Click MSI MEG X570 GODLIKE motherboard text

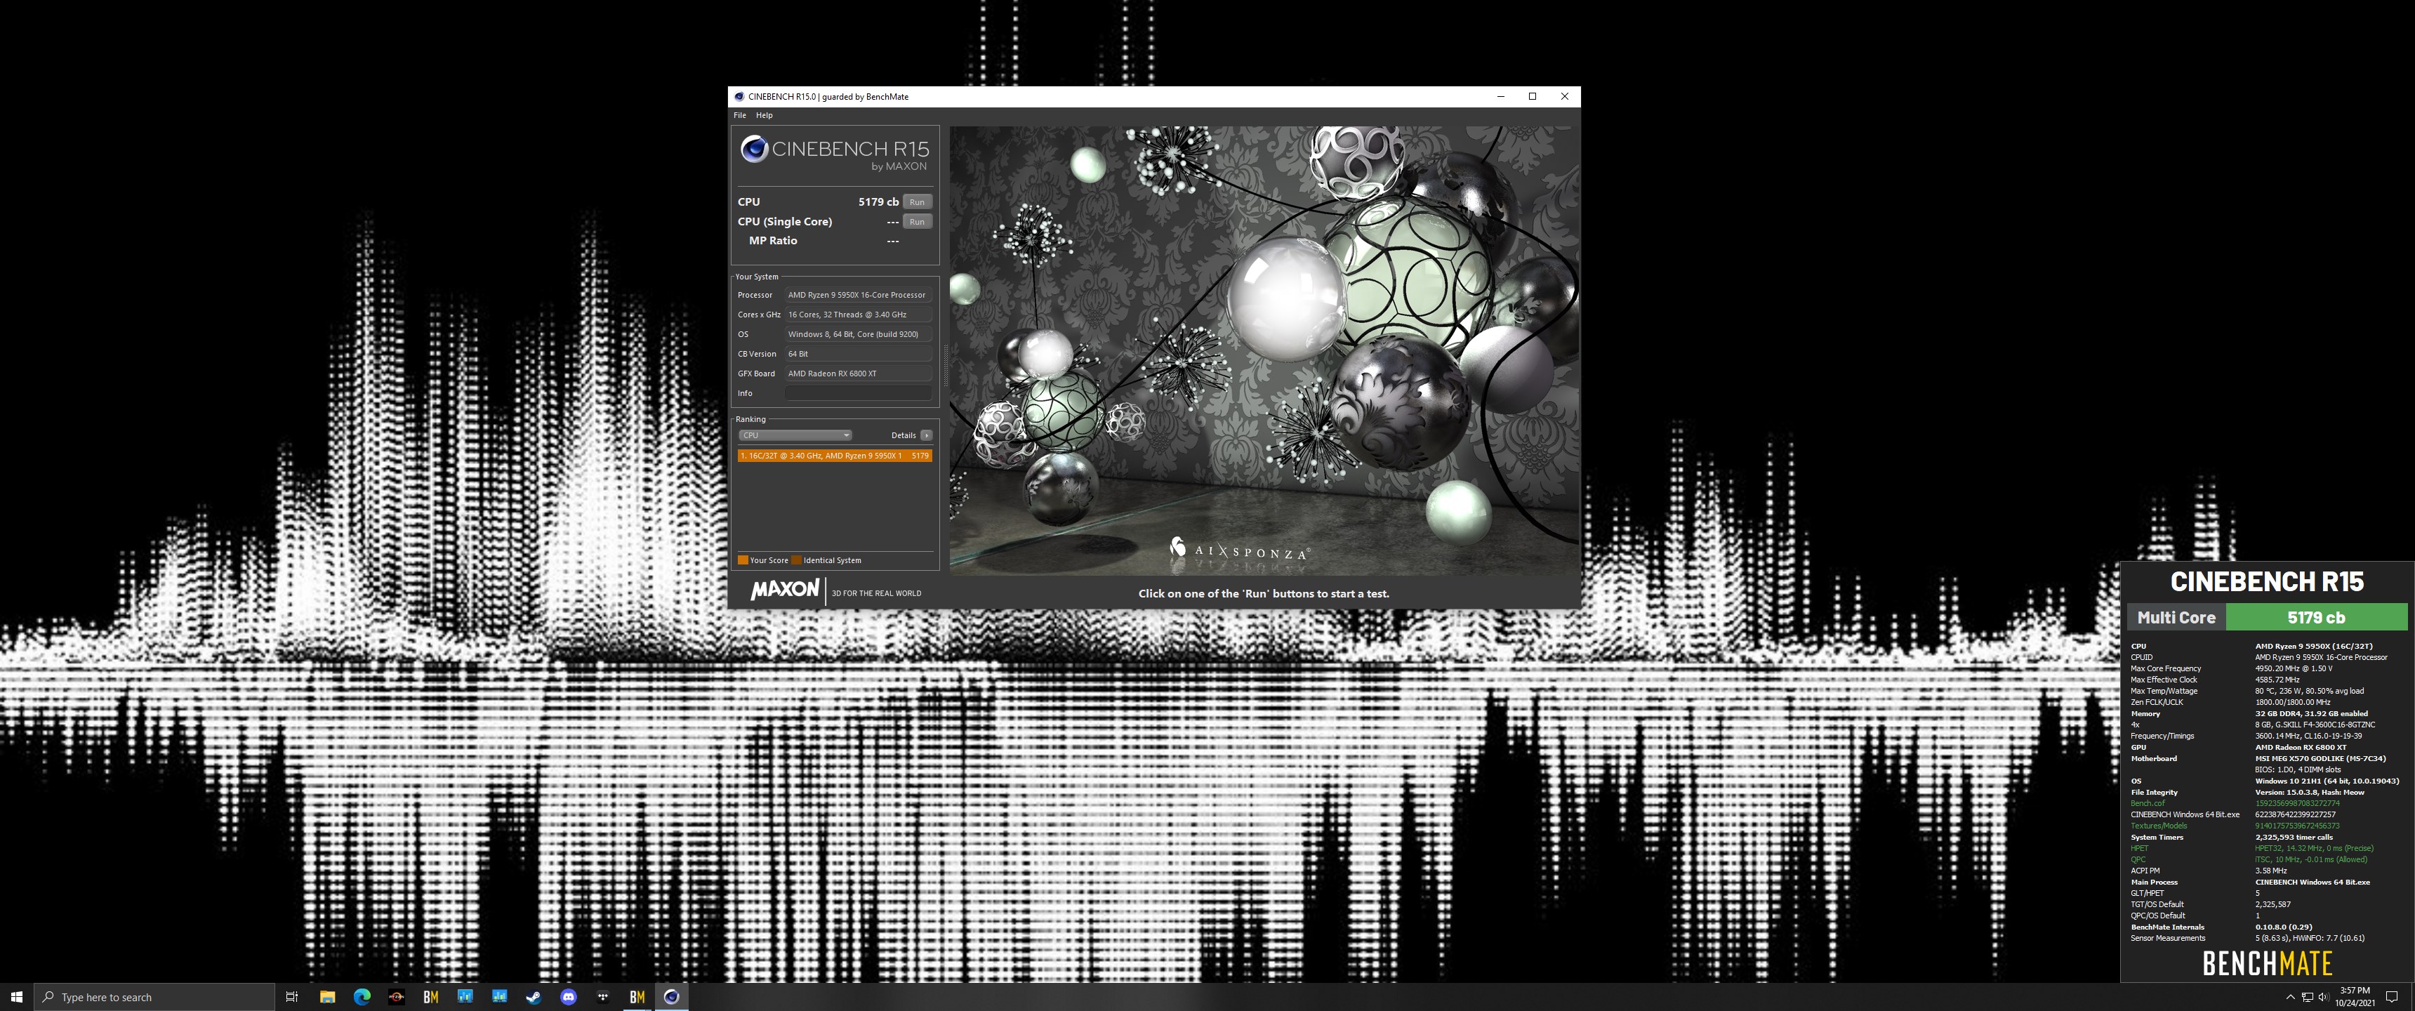[2320, 758]
